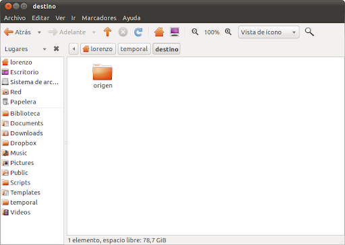Viewport: 345px width, 245px height.
Task: Open Red network place in sidebar
Action: coord(32,92)
